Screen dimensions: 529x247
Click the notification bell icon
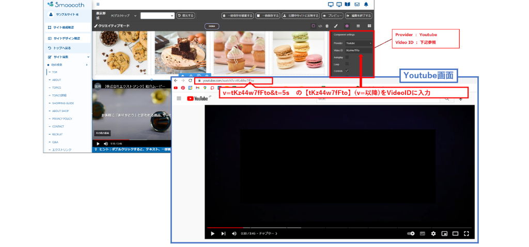point(366,4)
